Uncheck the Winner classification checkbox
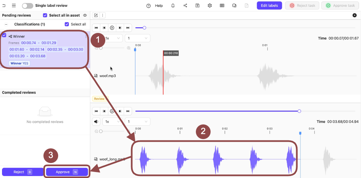 [4, 35]
